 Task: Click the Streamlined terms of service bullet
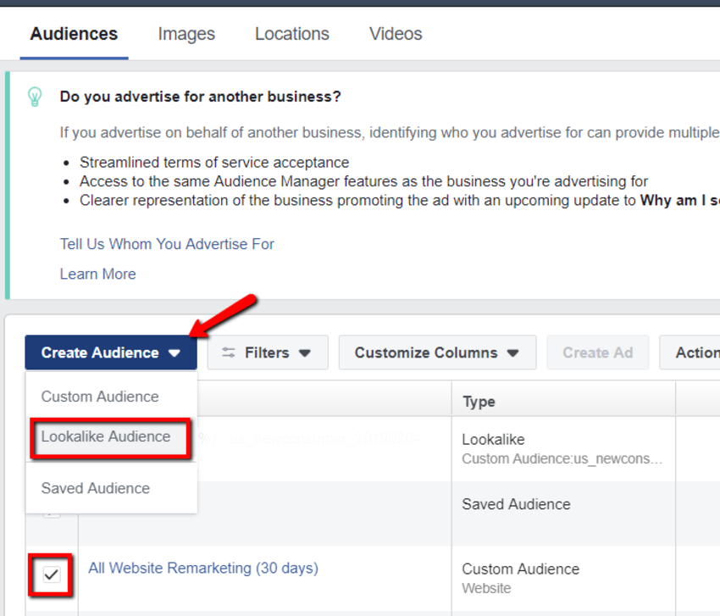point(214,162)
